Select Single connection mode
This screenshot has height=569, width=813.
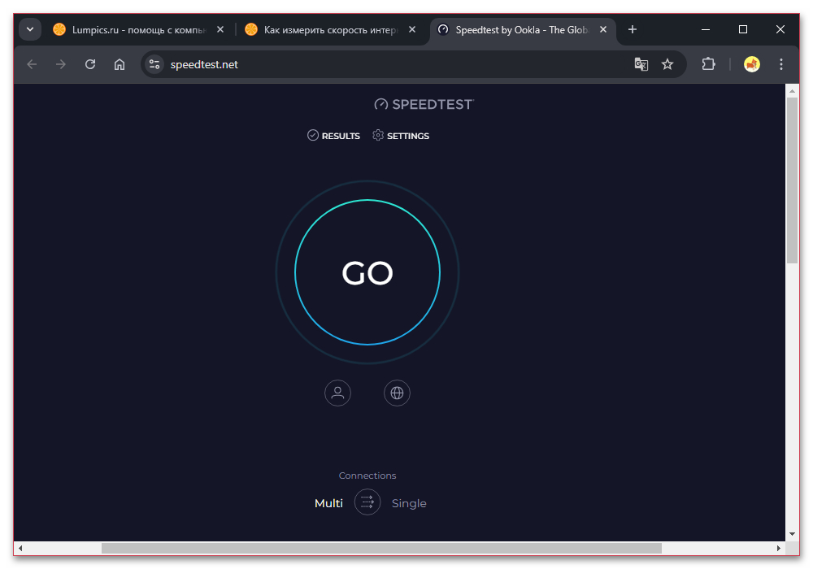coord(409,503)
